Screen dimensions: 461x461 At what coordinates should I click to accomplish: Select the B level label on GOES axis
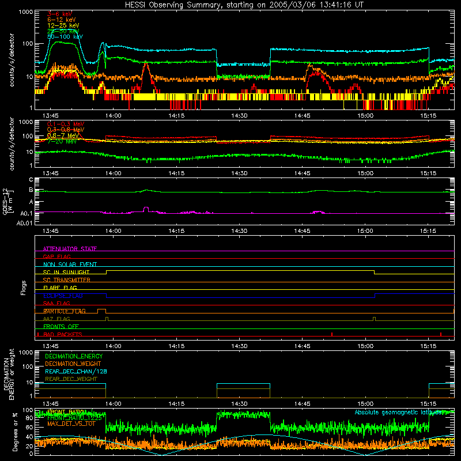31,190
